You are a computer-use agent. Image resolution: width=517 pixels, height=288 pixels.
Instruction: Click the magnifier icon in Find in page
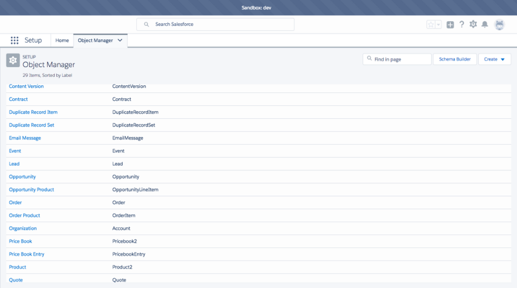369,58
